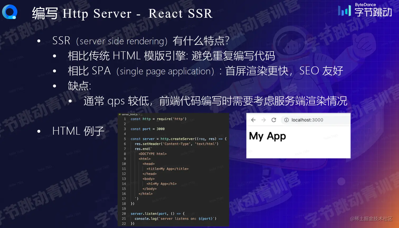This screenshot has height=228, width=399.
Task: Click the ByteDance bars logo
Action: [x=345, y=11]
